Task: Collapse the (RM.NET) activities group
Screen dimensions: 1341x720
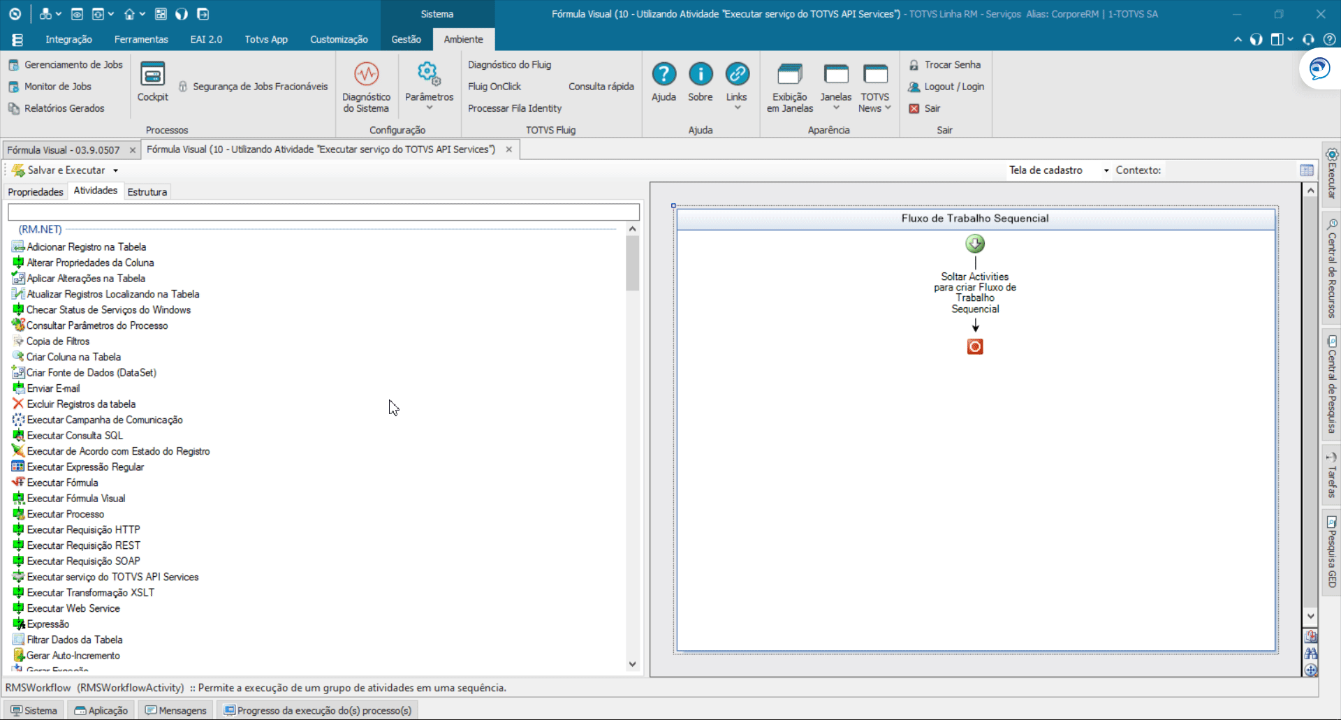Action: pyautogui.click(x=40, y=230)
